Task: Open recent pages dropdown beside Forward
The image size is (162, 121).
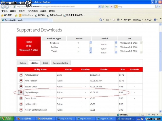Action: pos(11,7)
